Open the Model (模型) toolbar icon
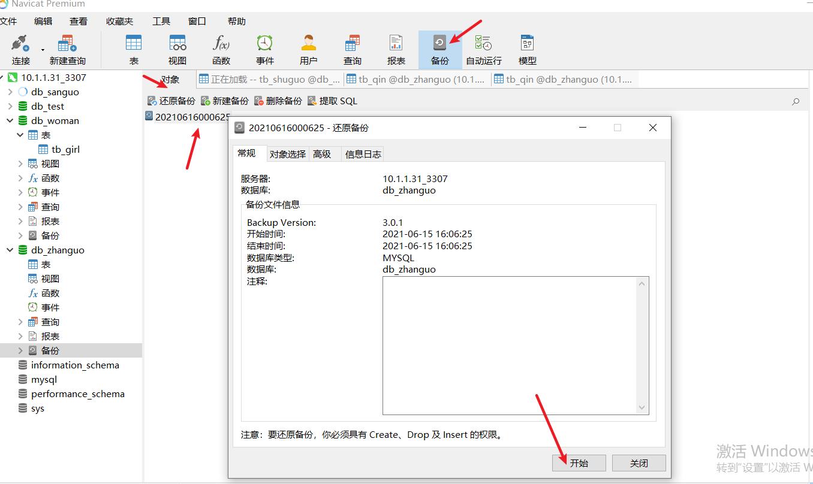The height and width of the screenshot is (484, 813). point(528,50)
